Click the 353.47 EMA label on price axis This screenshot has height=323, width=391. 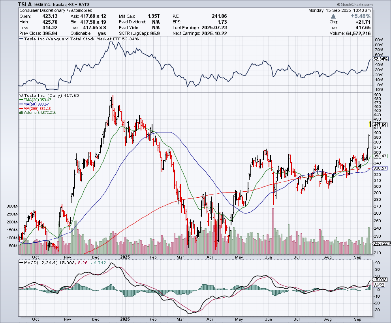pyautogui.click(x=380, y=156)
